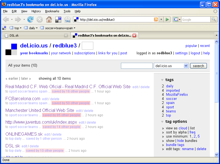Click the magnifier search button in toolbar
Image resolution: width=220 pixels, height=164 pixels.
(214, 19)
